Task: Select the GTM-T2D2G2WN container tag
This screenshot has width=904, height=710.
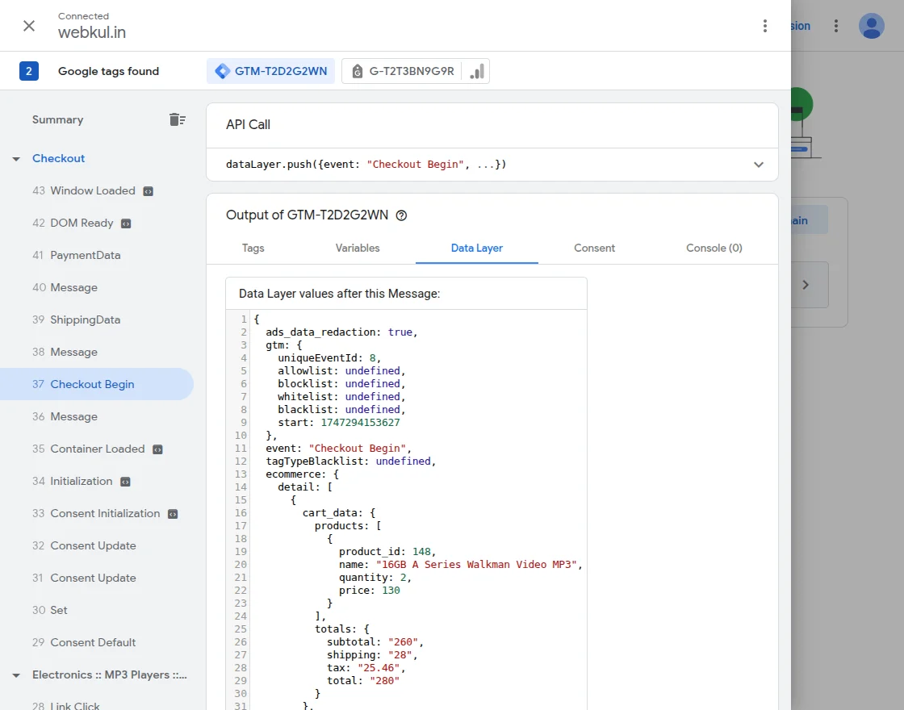Action: tap(271, 71)
